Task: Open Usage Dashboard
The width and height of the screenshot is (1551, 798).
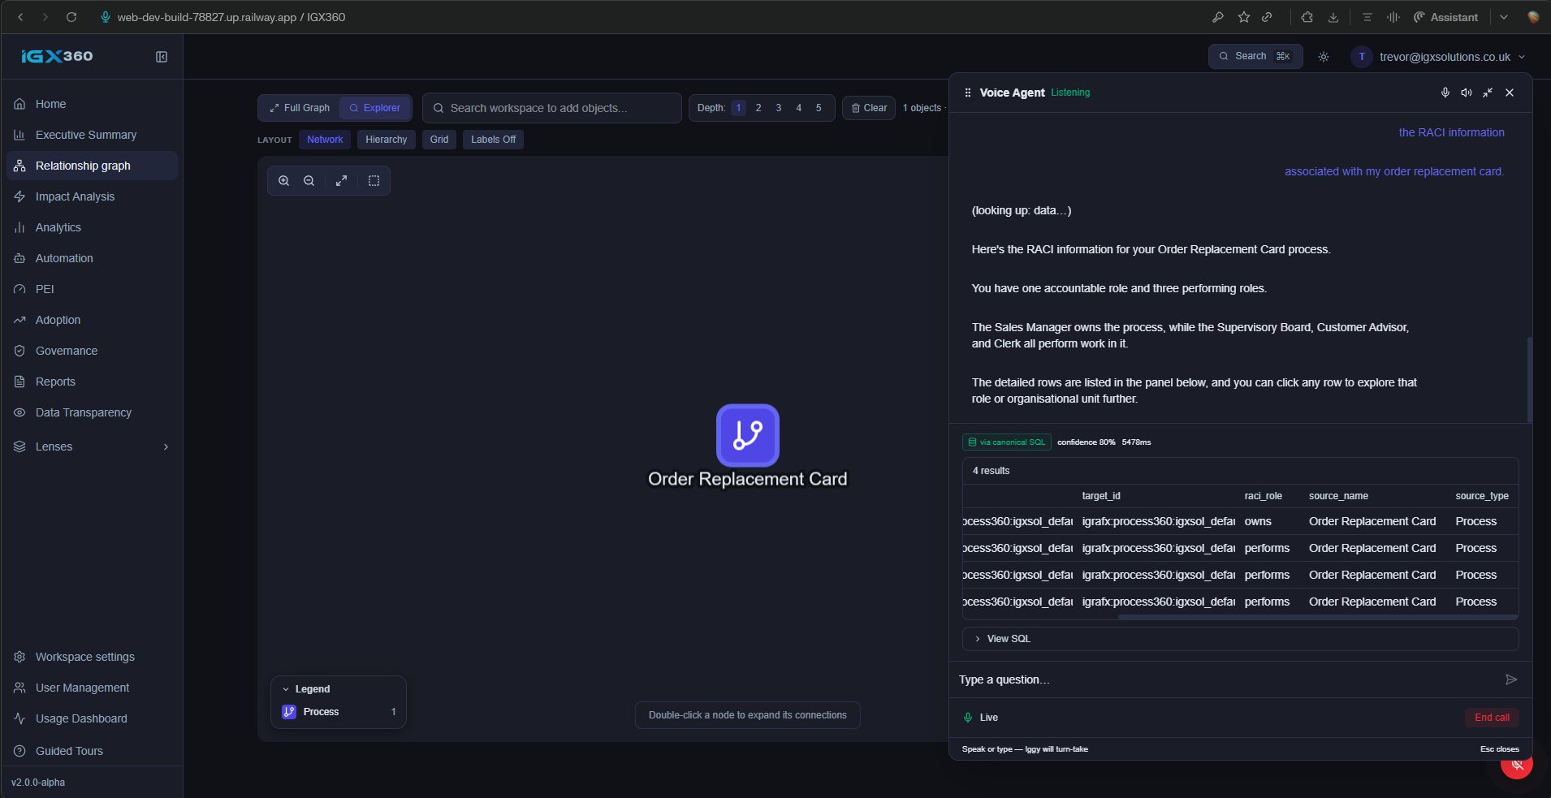Action: [x=92, y=718]
